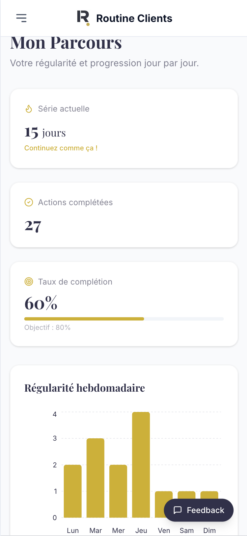Click the speech bubble icon in Feedback

pyautogui.click(x=177, y=510)
